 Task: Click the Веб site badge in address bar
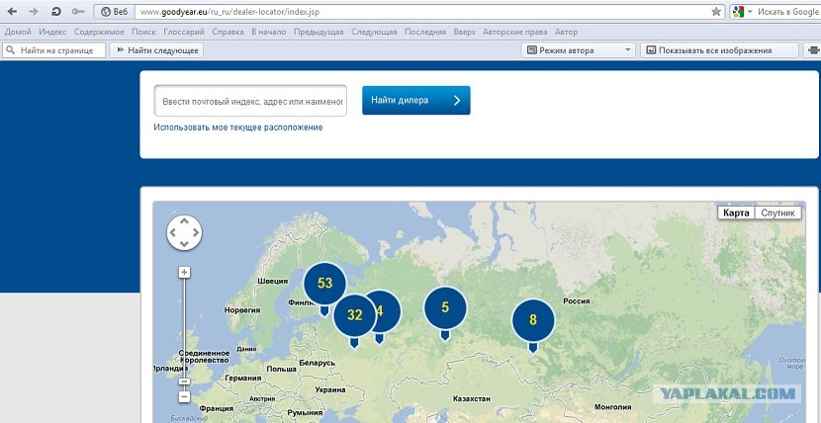point(114,12)
